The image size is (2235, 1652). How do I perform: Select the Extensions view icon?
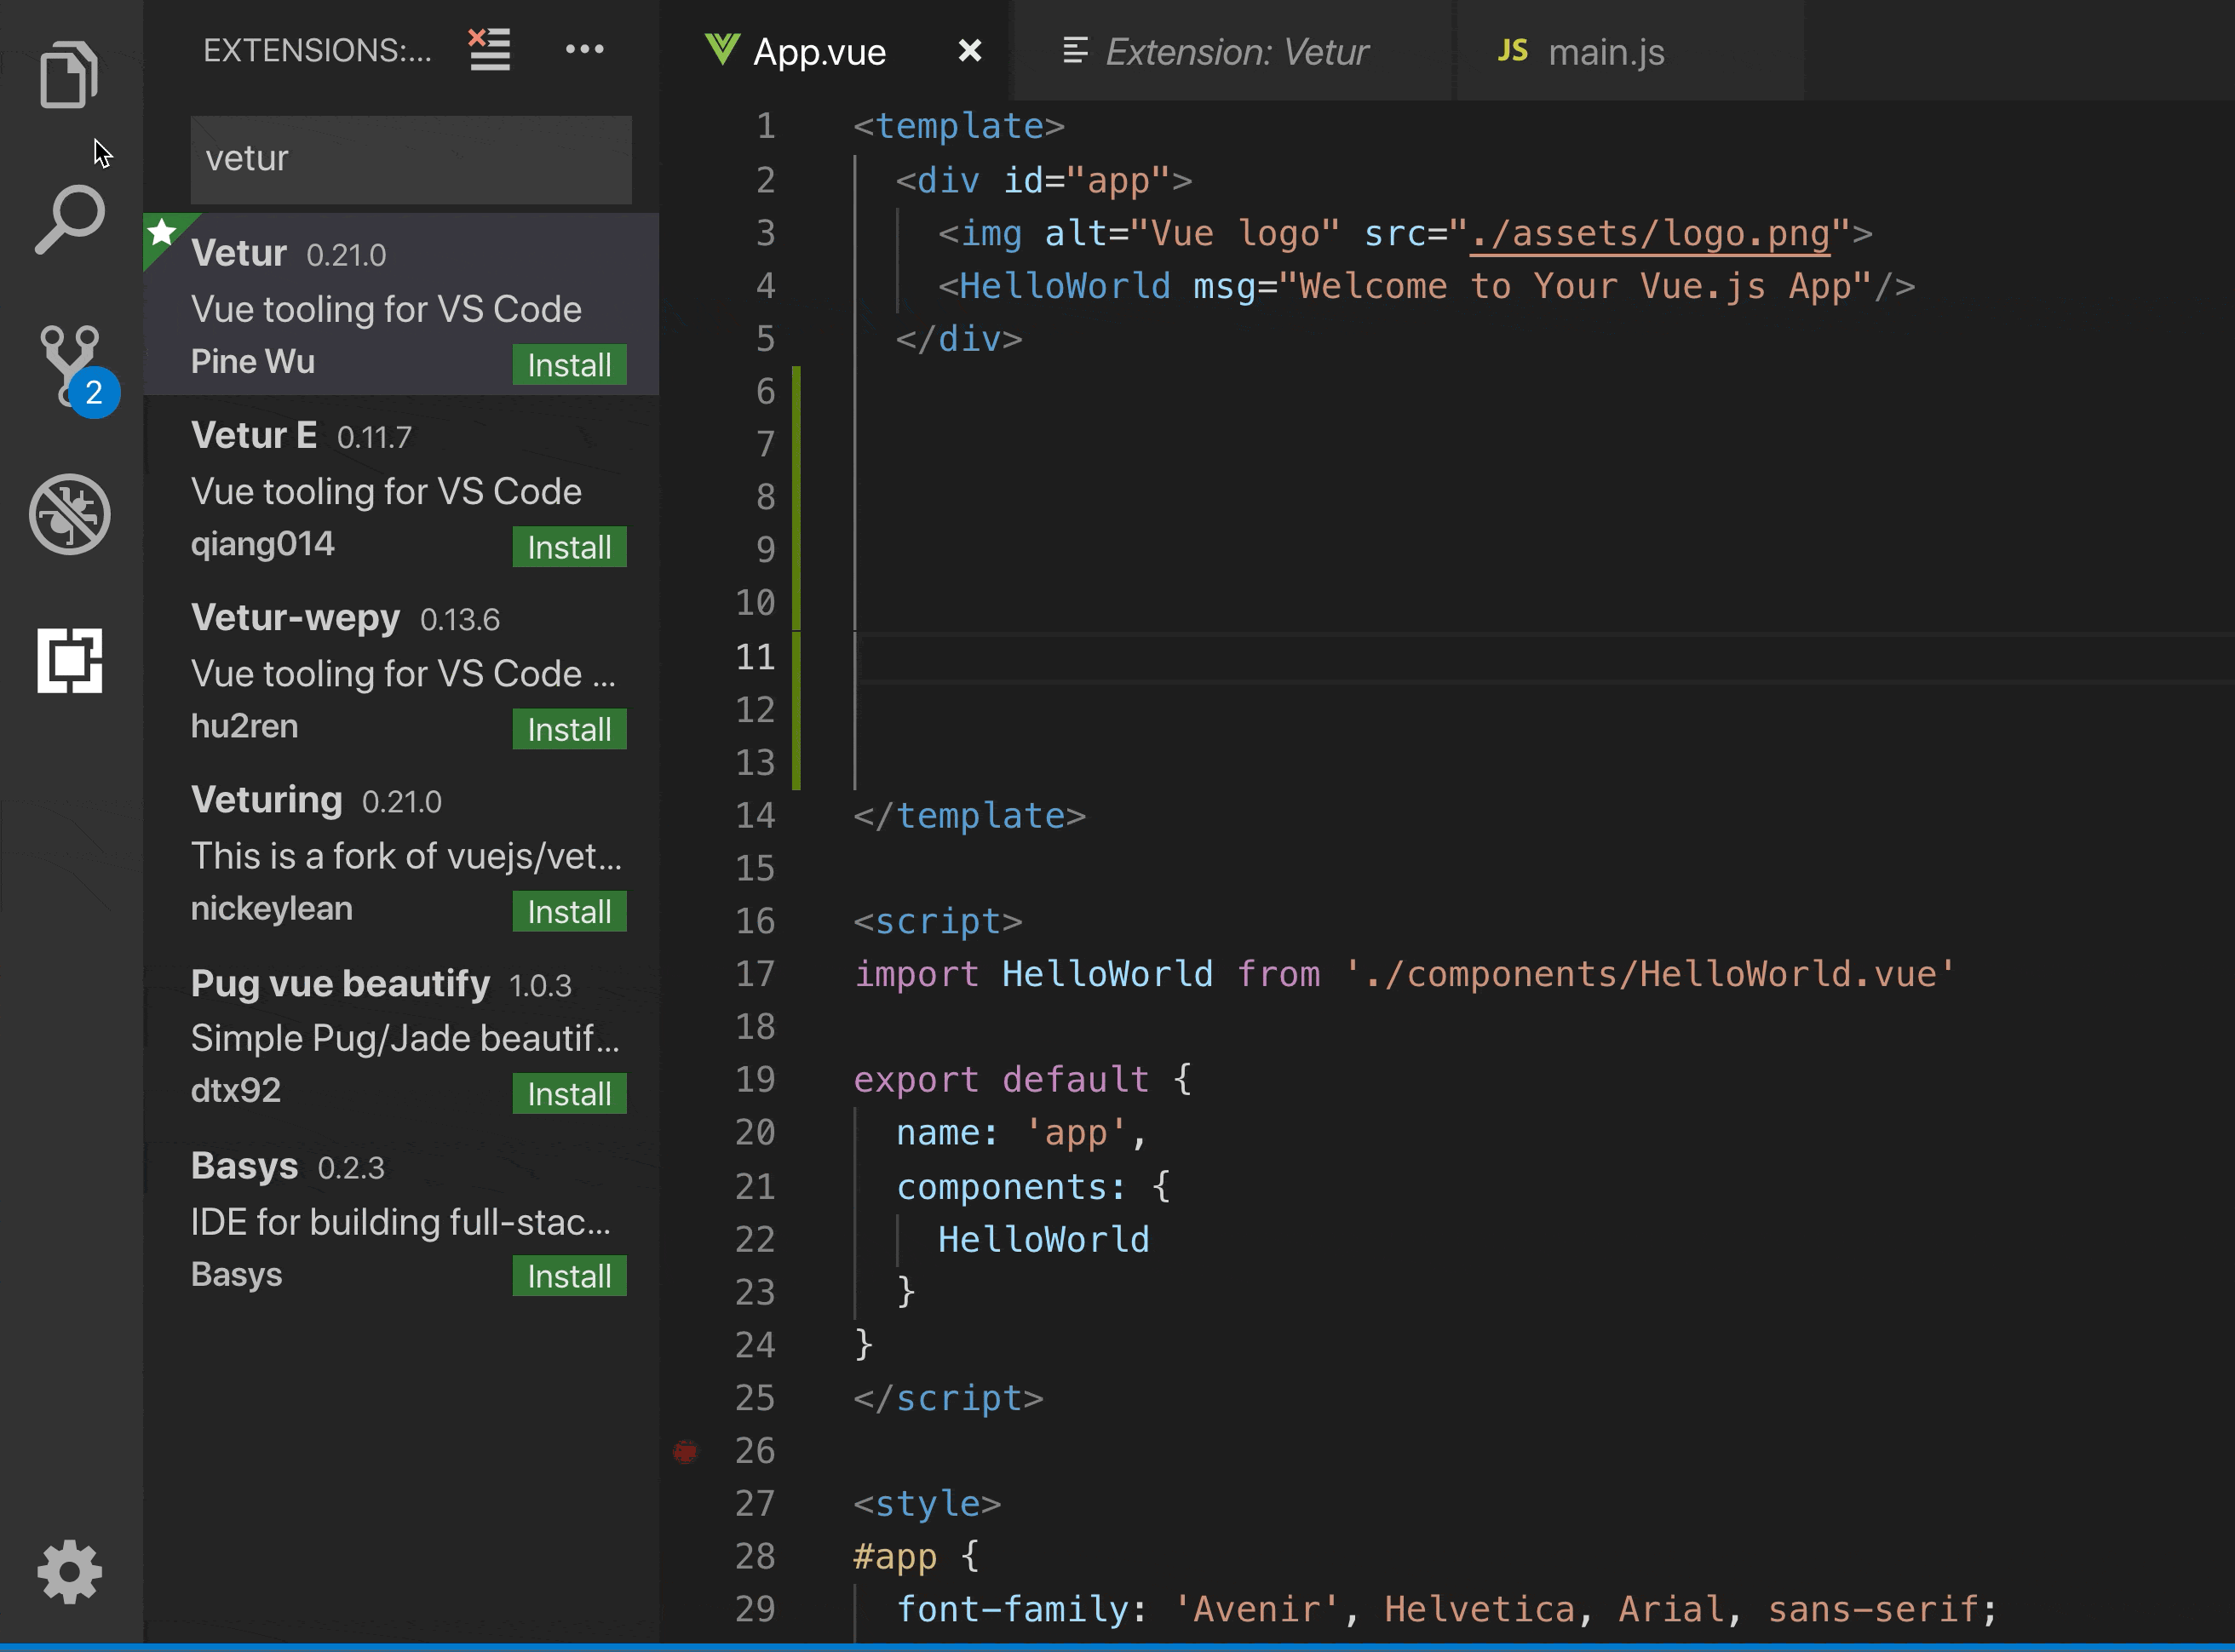pyautogui.click(x=69, y=660)
